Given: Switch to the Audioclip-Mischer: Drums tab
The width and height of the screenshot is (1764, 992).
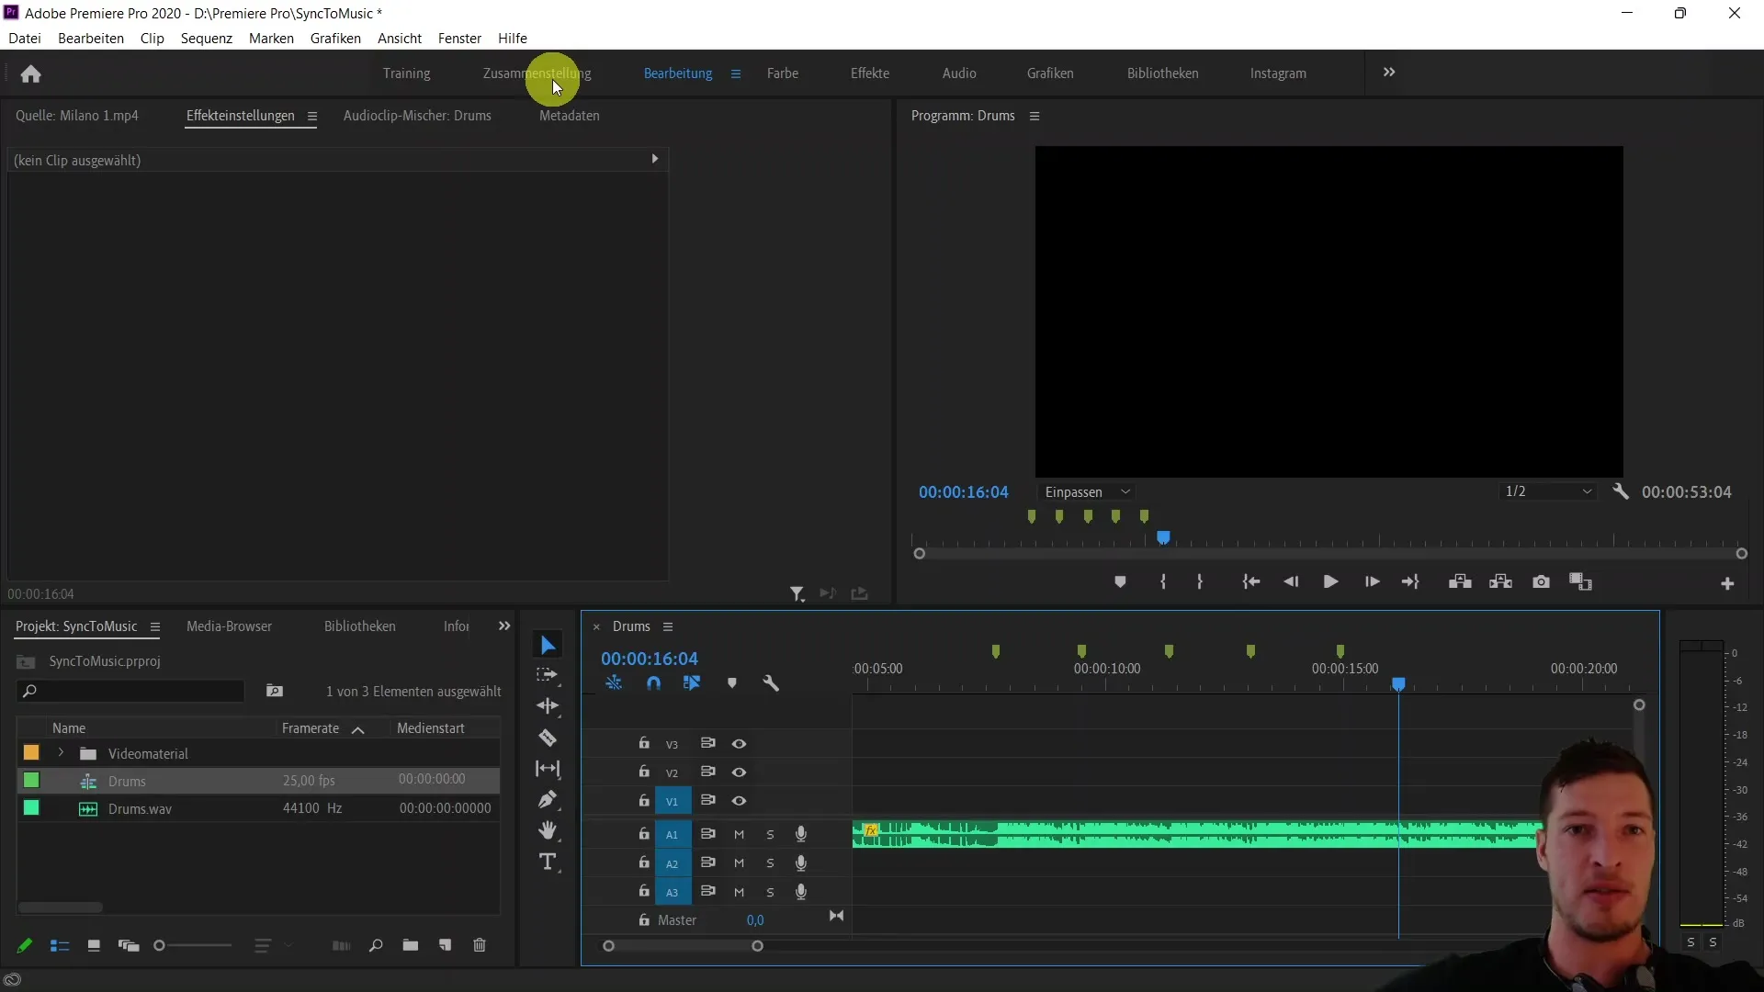Looking at the screenshot, I should (417, 116).
